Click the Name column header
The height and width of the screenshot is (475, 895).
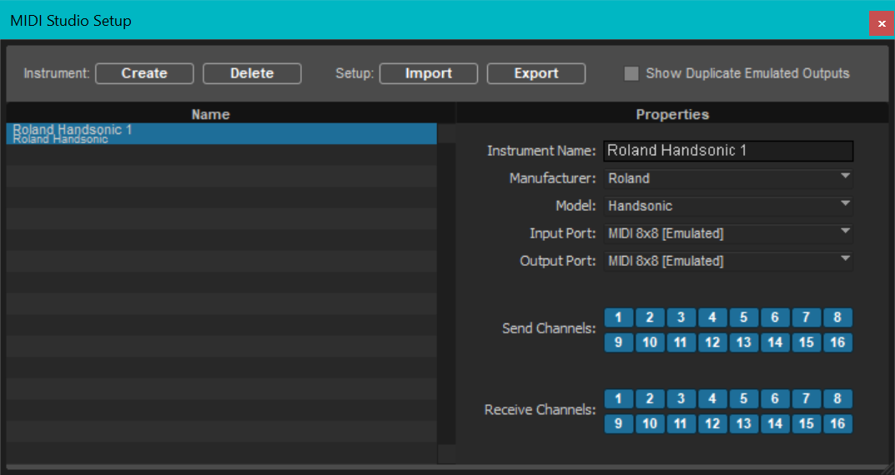click(x=210, y=114)
